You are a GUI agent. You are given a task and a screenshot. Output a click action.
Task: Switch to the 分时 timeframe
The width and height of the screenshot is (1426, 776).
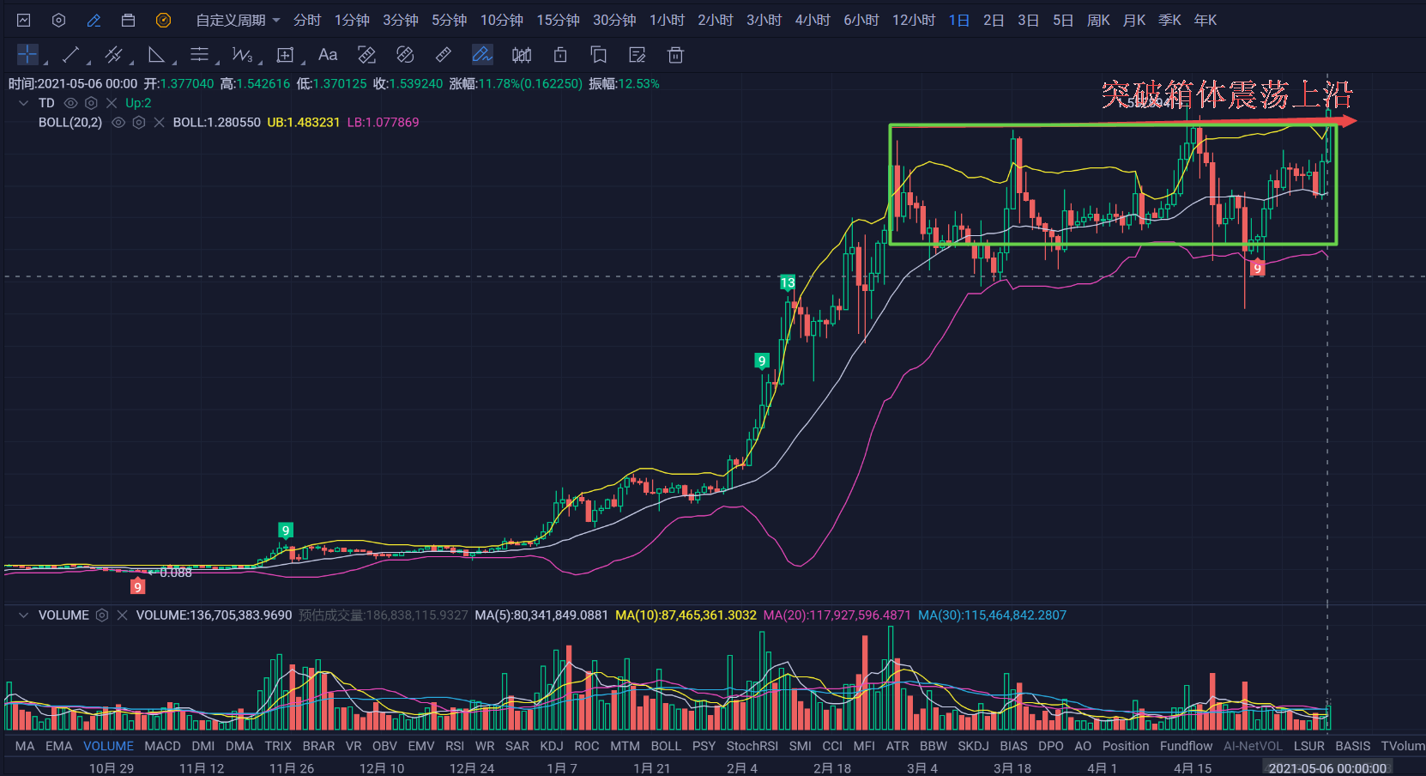click(307, 20)
